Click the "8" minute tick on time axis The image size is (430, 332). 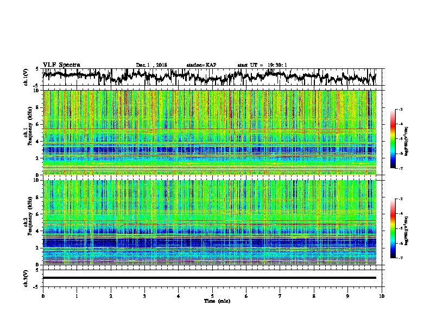(x=314, y=296)
